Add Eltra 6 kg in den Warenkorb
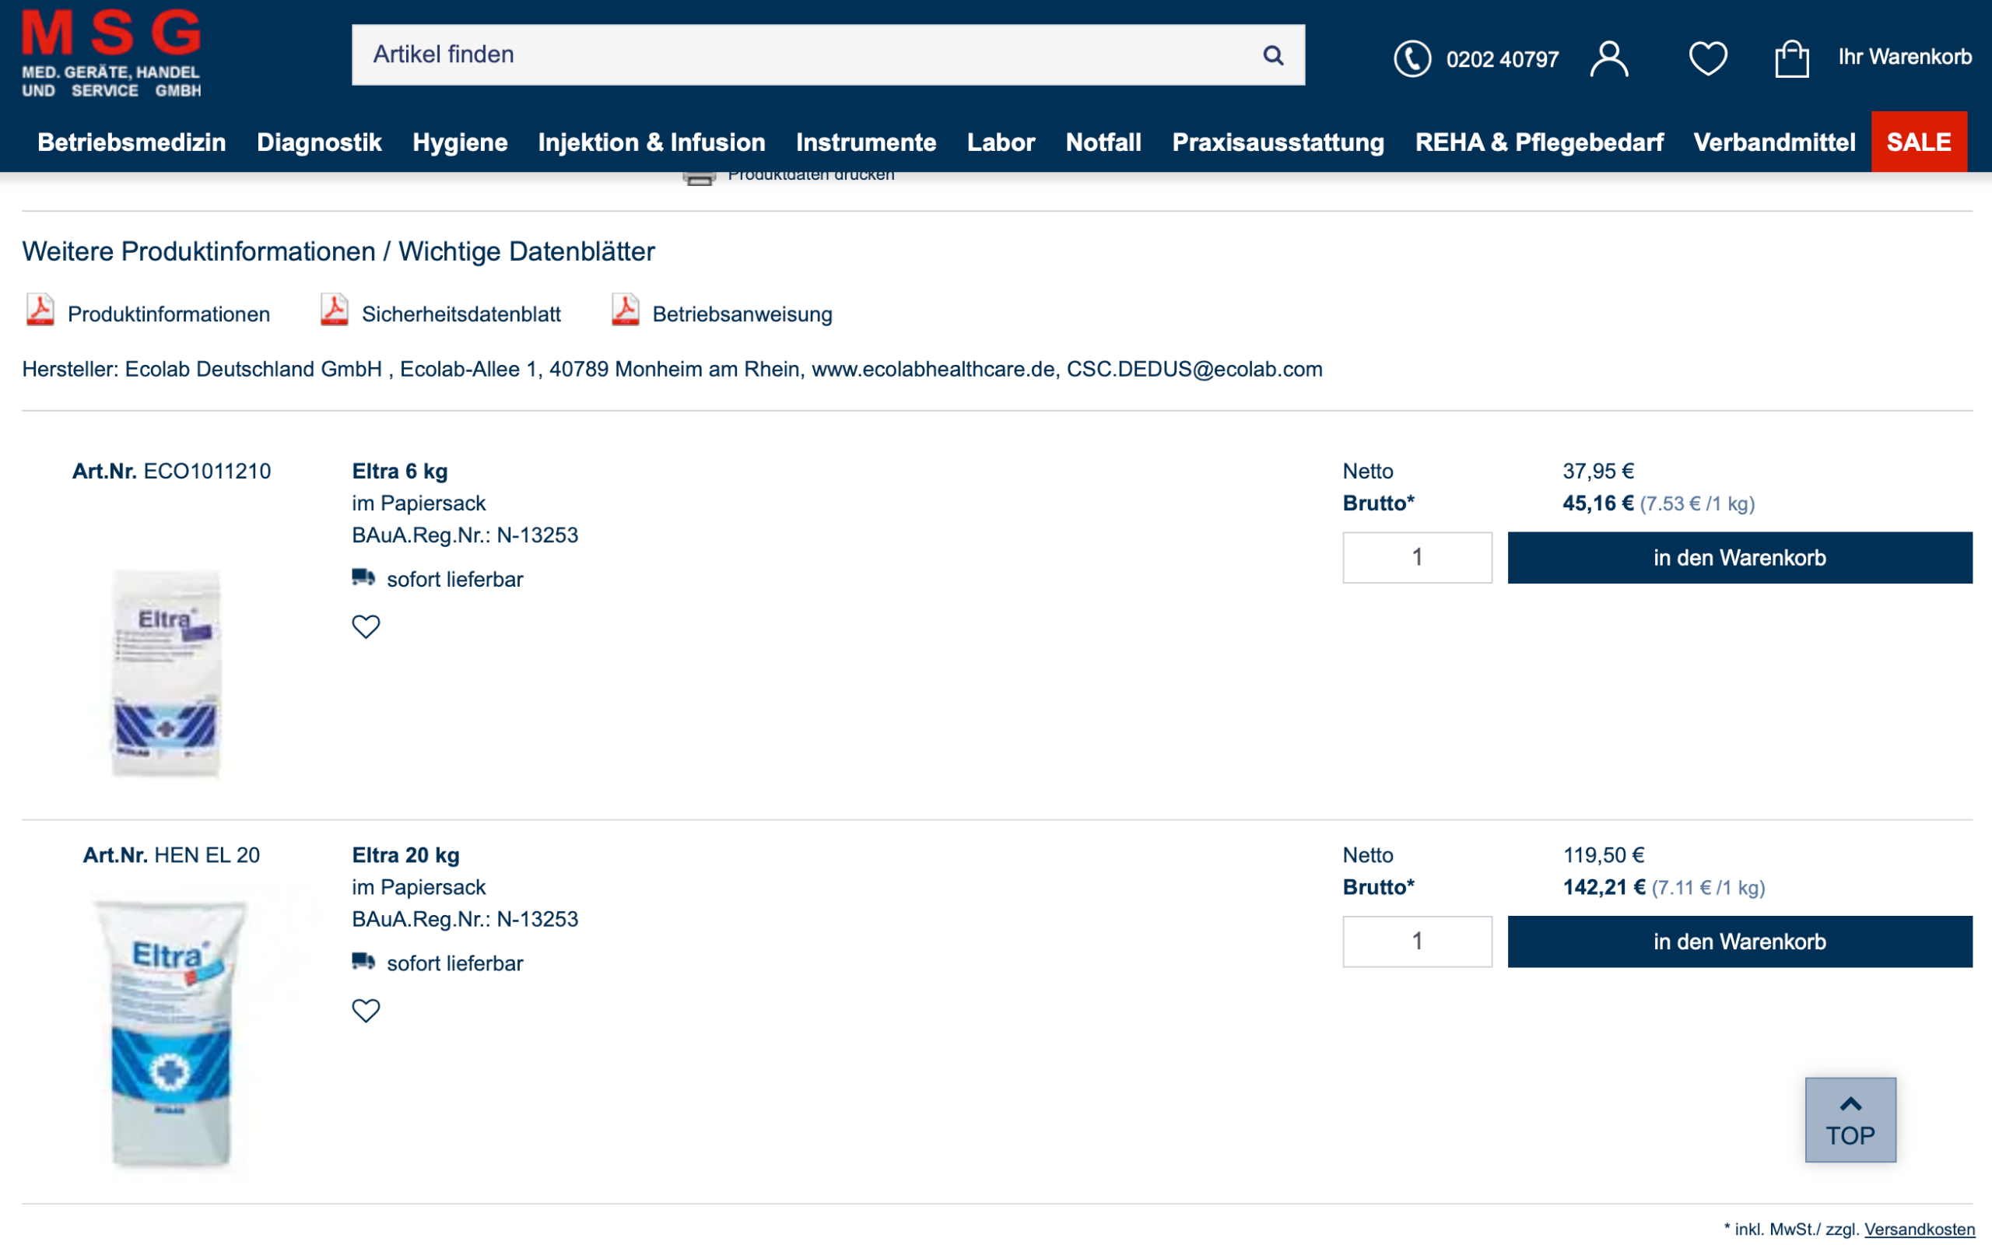Image resolution: width=1992 pixels, height=1245 pixels. (x=1739, y=557)
